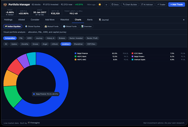Viewport: 188px width, 127px height.
Task: Filter by Angel broker
Action: click(x=45, y=44)
